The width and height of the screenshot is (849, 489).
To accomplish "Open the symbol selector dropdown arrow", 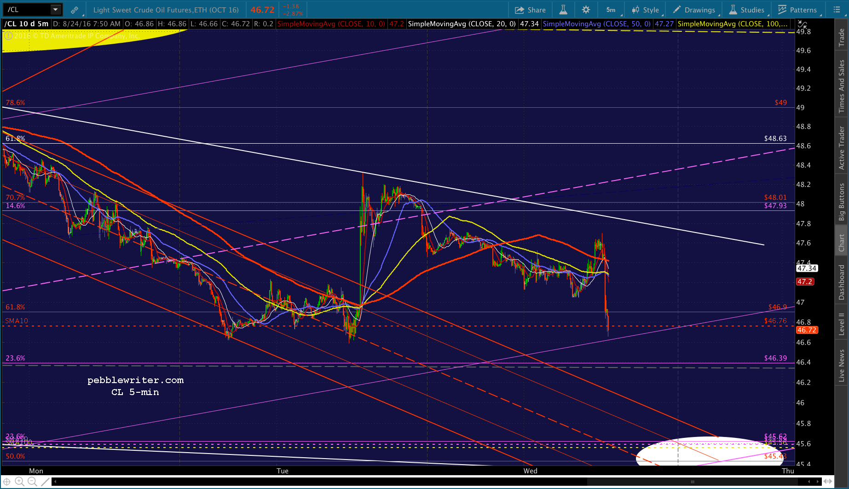I will [56, 9].
